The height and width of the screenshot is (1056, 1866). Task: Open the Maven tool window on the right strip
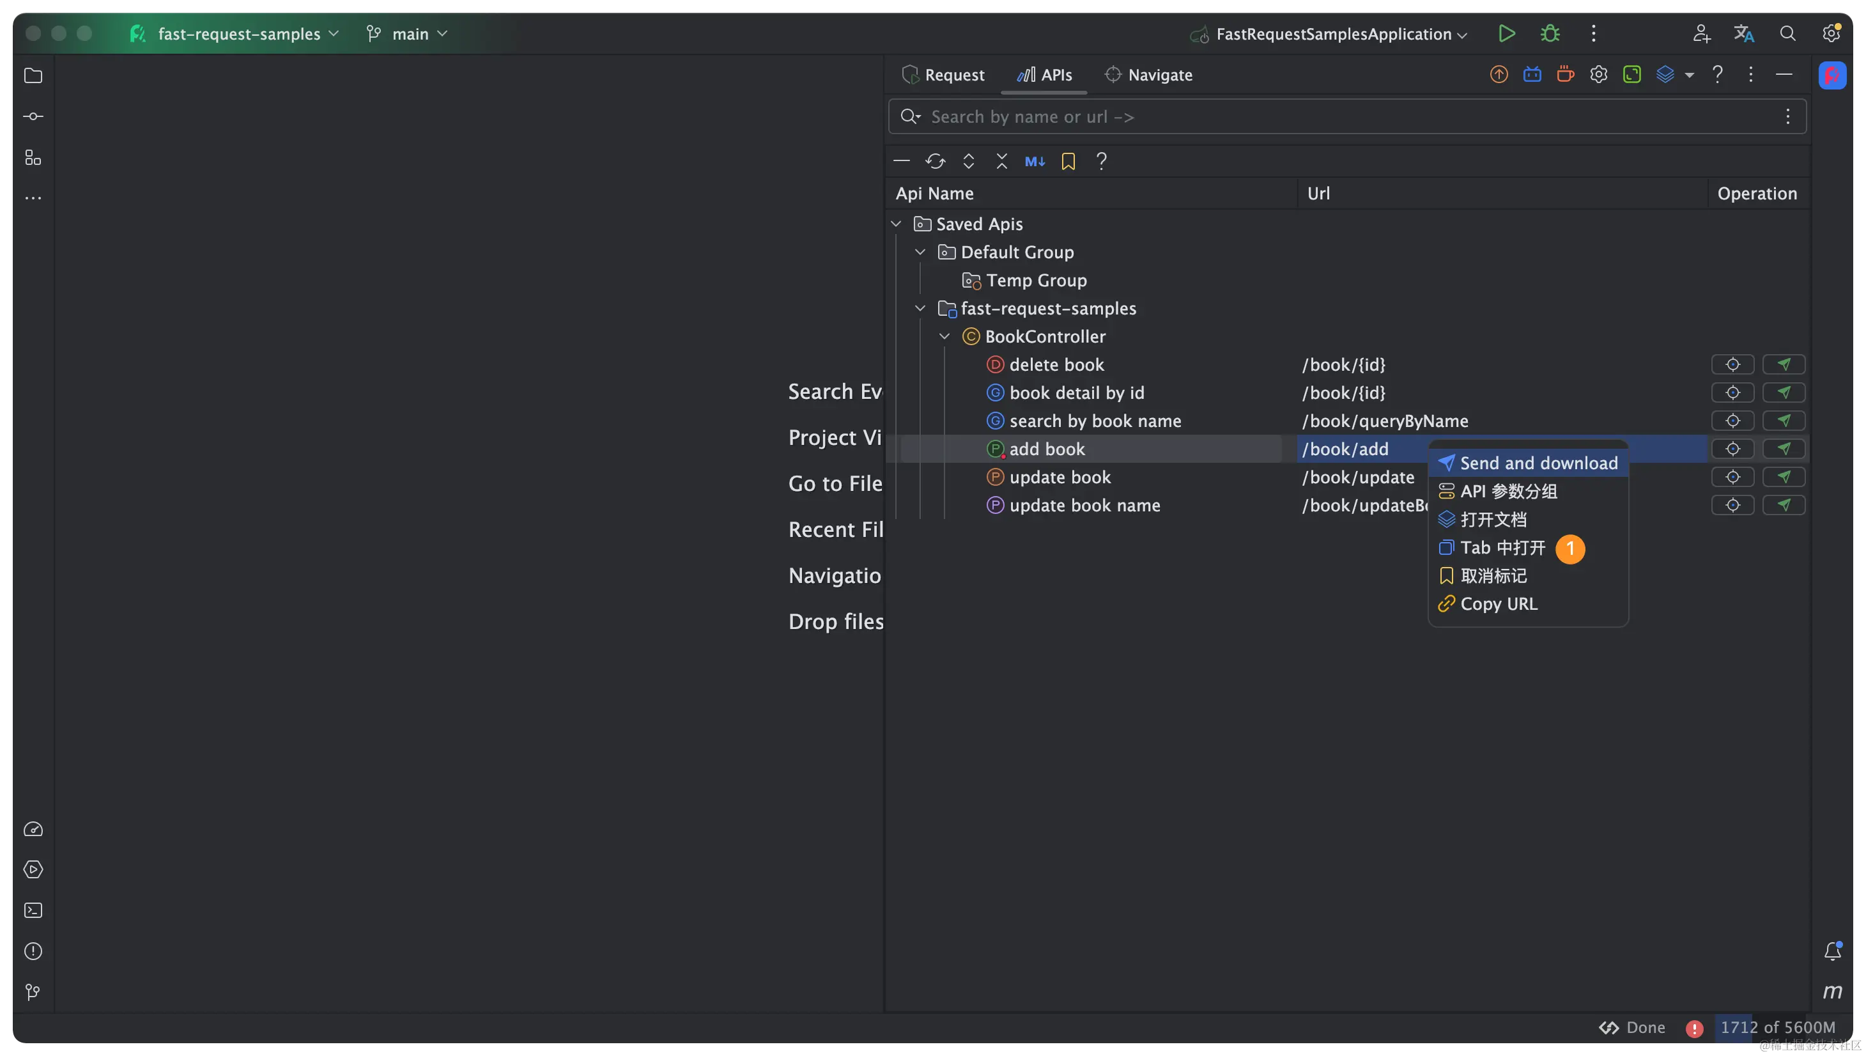tap(1832, 991)
